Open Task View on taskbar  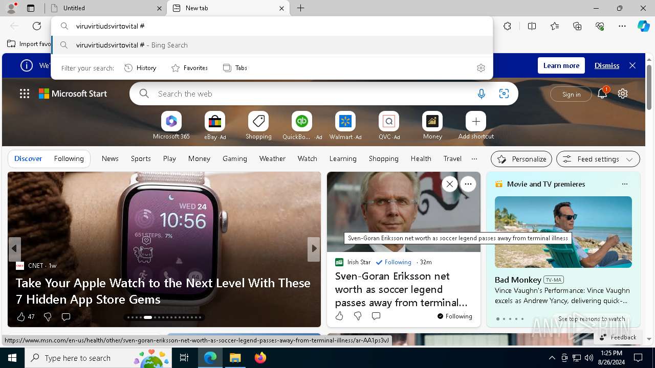184,358
